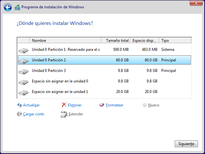Click the Sistema type cell
The height and width of the screenshot is (154, 205).
tap(168, 50)
